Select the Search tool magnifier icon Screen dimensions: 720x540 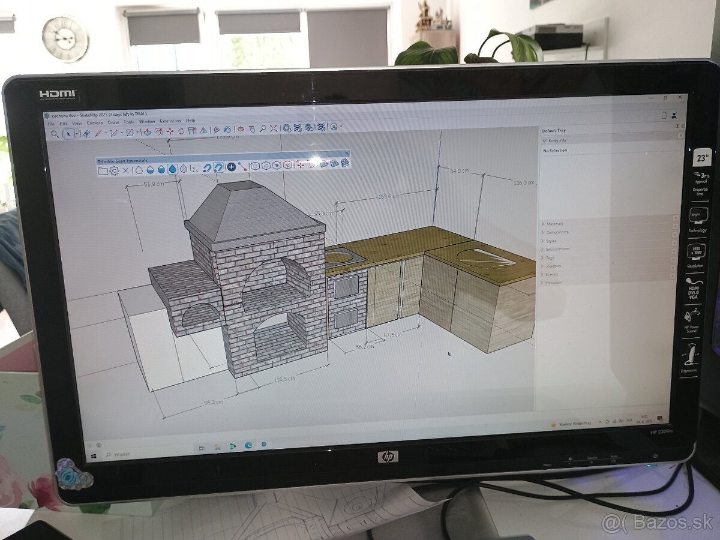pyautogui.click(x=54, y=134)
